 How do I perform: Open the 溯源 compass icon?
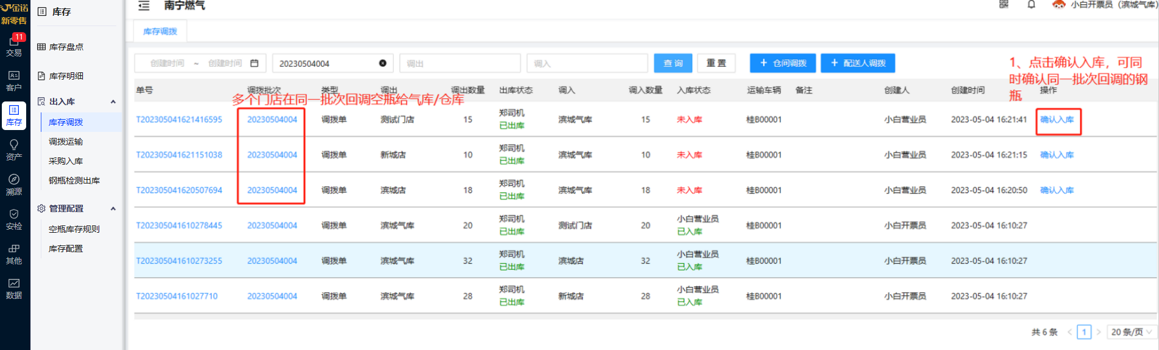tap(14, 185)
